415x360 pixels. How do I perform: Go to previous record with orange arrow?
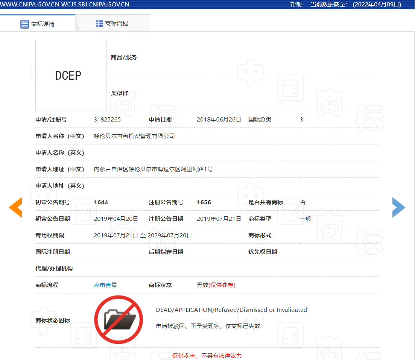pos(15,207)
